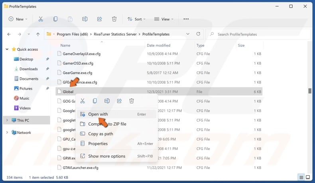This screenshot has height=183, width=315.
Task: Sort by the Type column header
Action: pyautogui.click(x=200, y=45)
